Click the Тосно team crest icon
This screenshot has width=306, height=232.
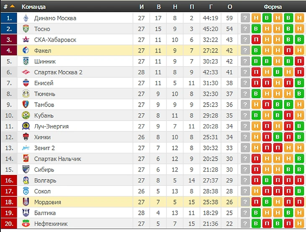coord(26,29)
